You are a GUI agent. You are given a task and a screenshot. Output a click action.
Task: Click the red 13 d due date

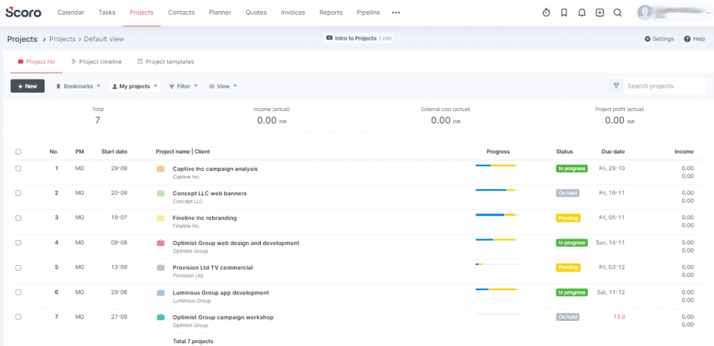pos(619,317)
